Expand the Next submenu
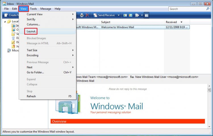The image size is (213, 136). (x=73, y=67)
